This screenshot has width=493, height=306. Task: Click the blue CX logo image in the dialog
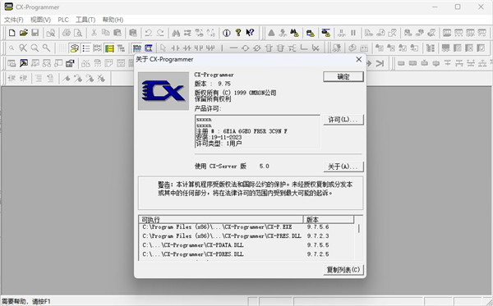point(164,91)
